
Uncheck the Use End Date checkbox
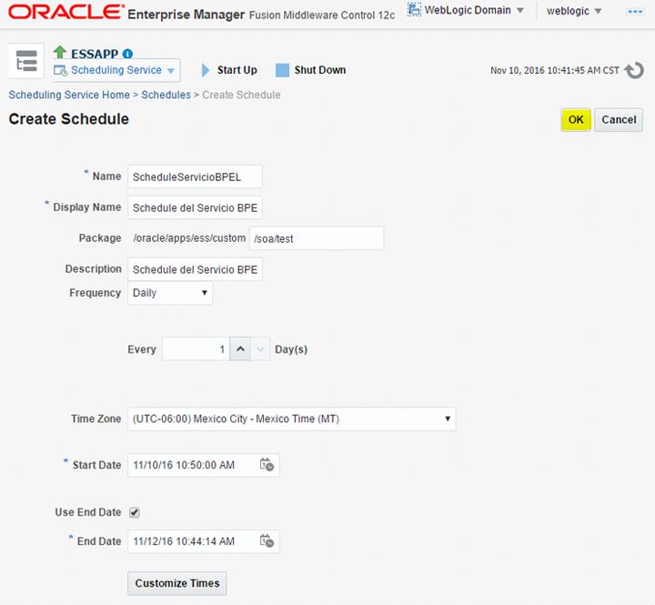coord(134,513)
